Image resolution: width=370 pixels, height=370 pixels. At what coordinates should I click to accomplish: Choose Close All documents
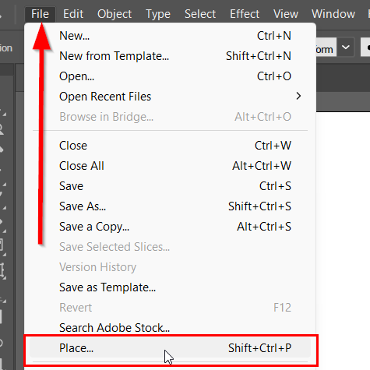170,166
